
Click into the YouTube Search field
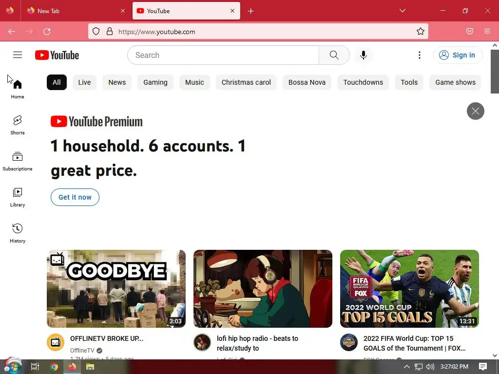[223, 55]
